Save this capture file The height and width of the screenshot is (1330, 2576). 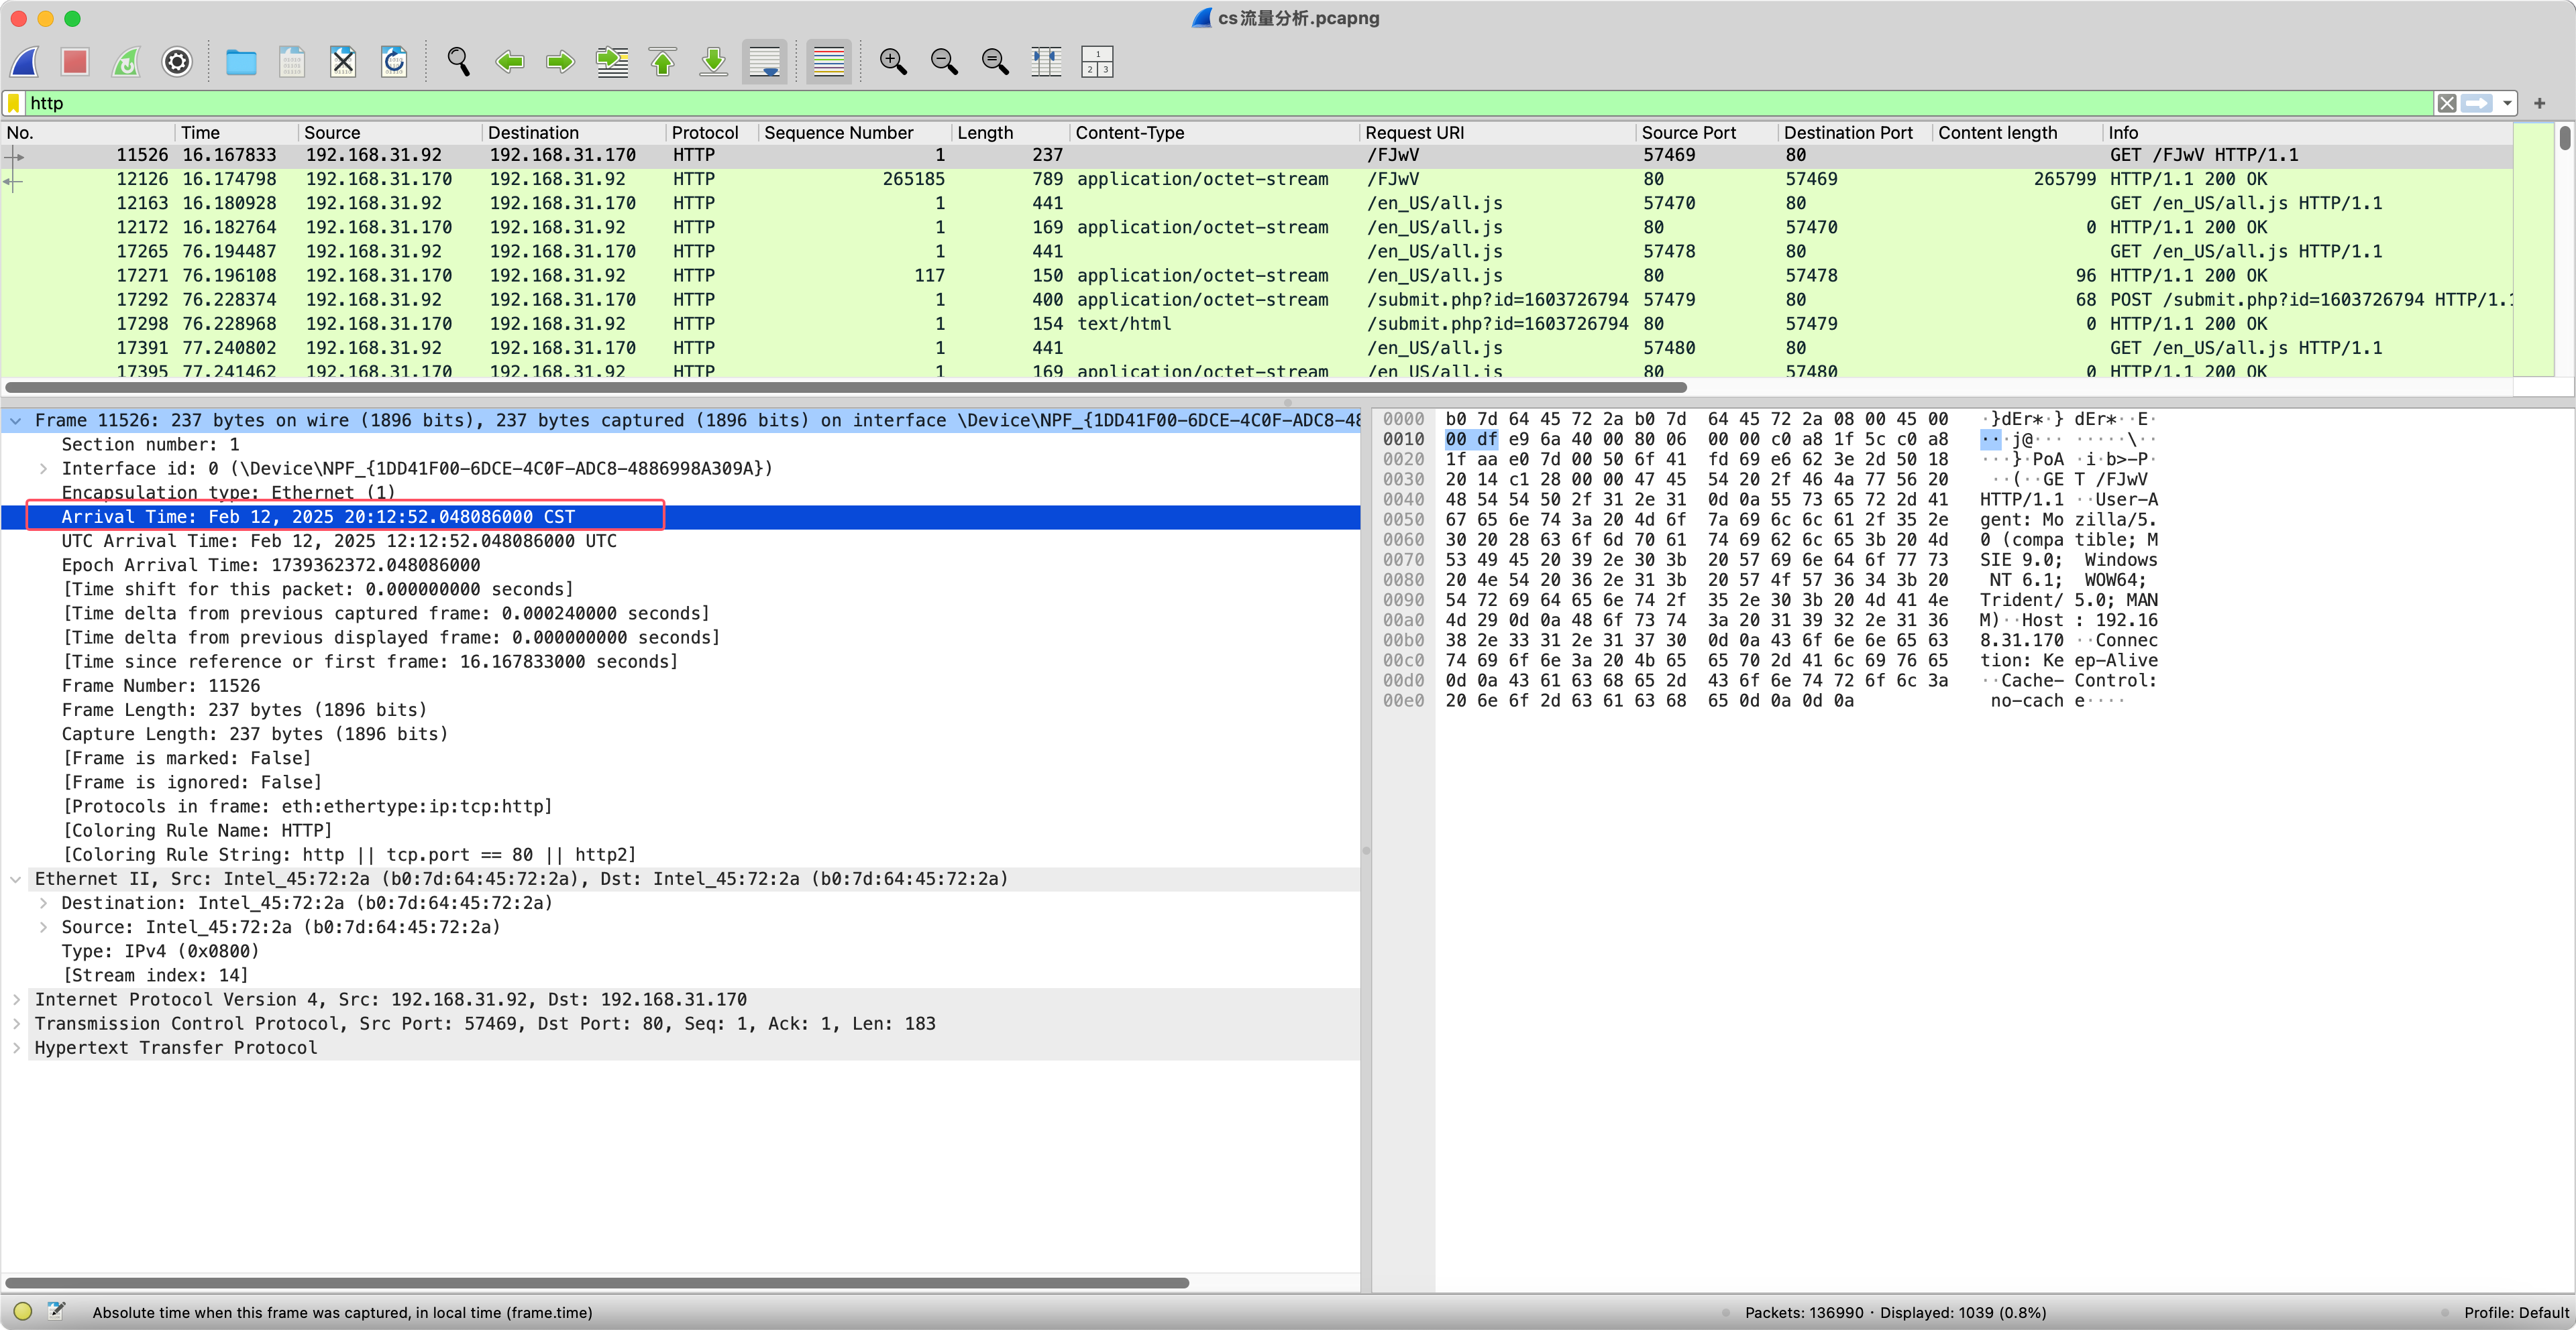click(292, 62)
